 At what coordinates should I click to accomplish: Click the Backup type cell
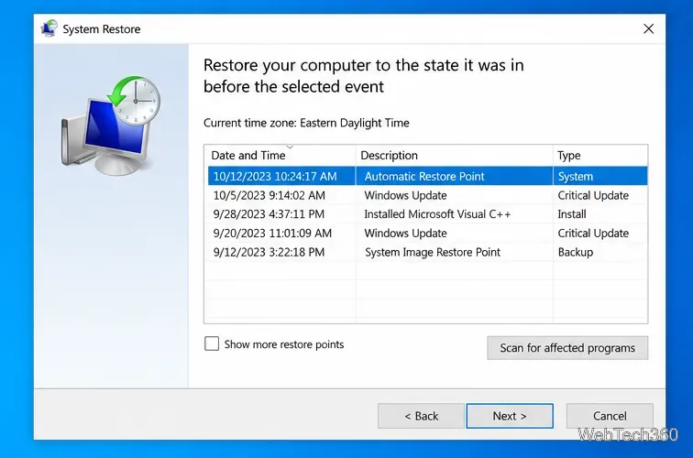click(576, 252)
